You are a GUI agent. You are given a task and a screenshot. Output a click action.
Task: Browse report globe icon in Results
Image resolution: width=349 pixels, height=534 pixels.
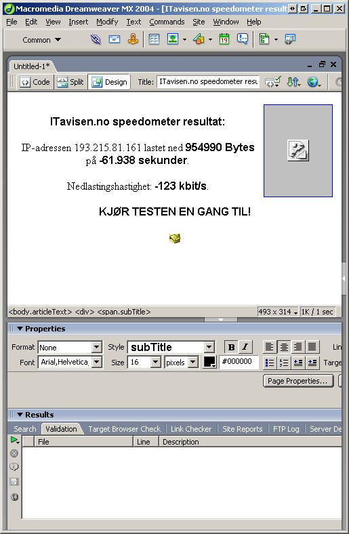click(x=14, y=497)
